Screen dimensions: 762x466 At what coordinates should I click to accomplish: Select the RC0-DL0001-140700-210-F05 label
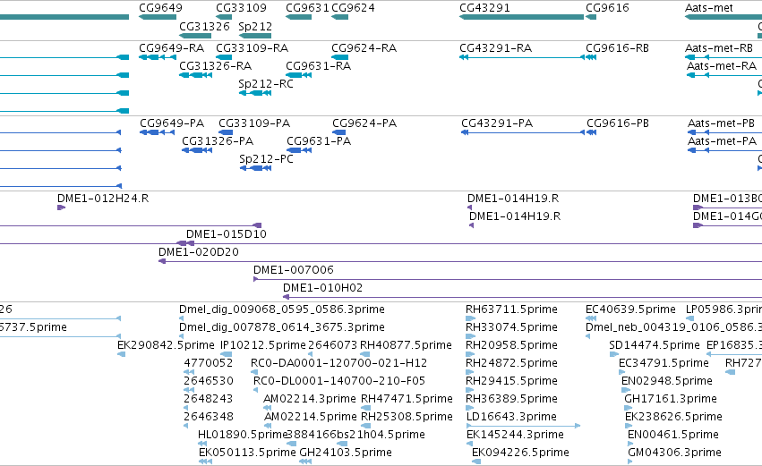[339, 381]
